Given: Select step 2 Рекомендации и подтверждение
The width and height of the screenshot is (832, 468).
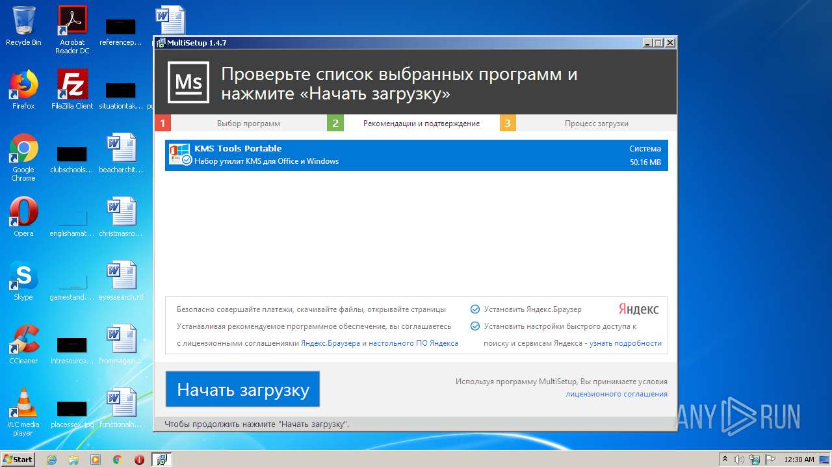Looking at the screenshot, I should (413, 123).
